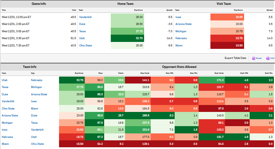Select the 181.7 rush yards cell
This screenshot has height=149, width=275.
(x=212, y=137)
